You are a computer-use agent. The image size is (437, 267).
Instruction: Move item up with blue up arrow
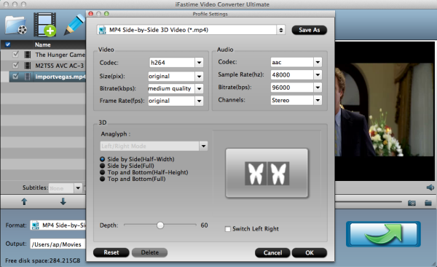(x=24, y=201)
